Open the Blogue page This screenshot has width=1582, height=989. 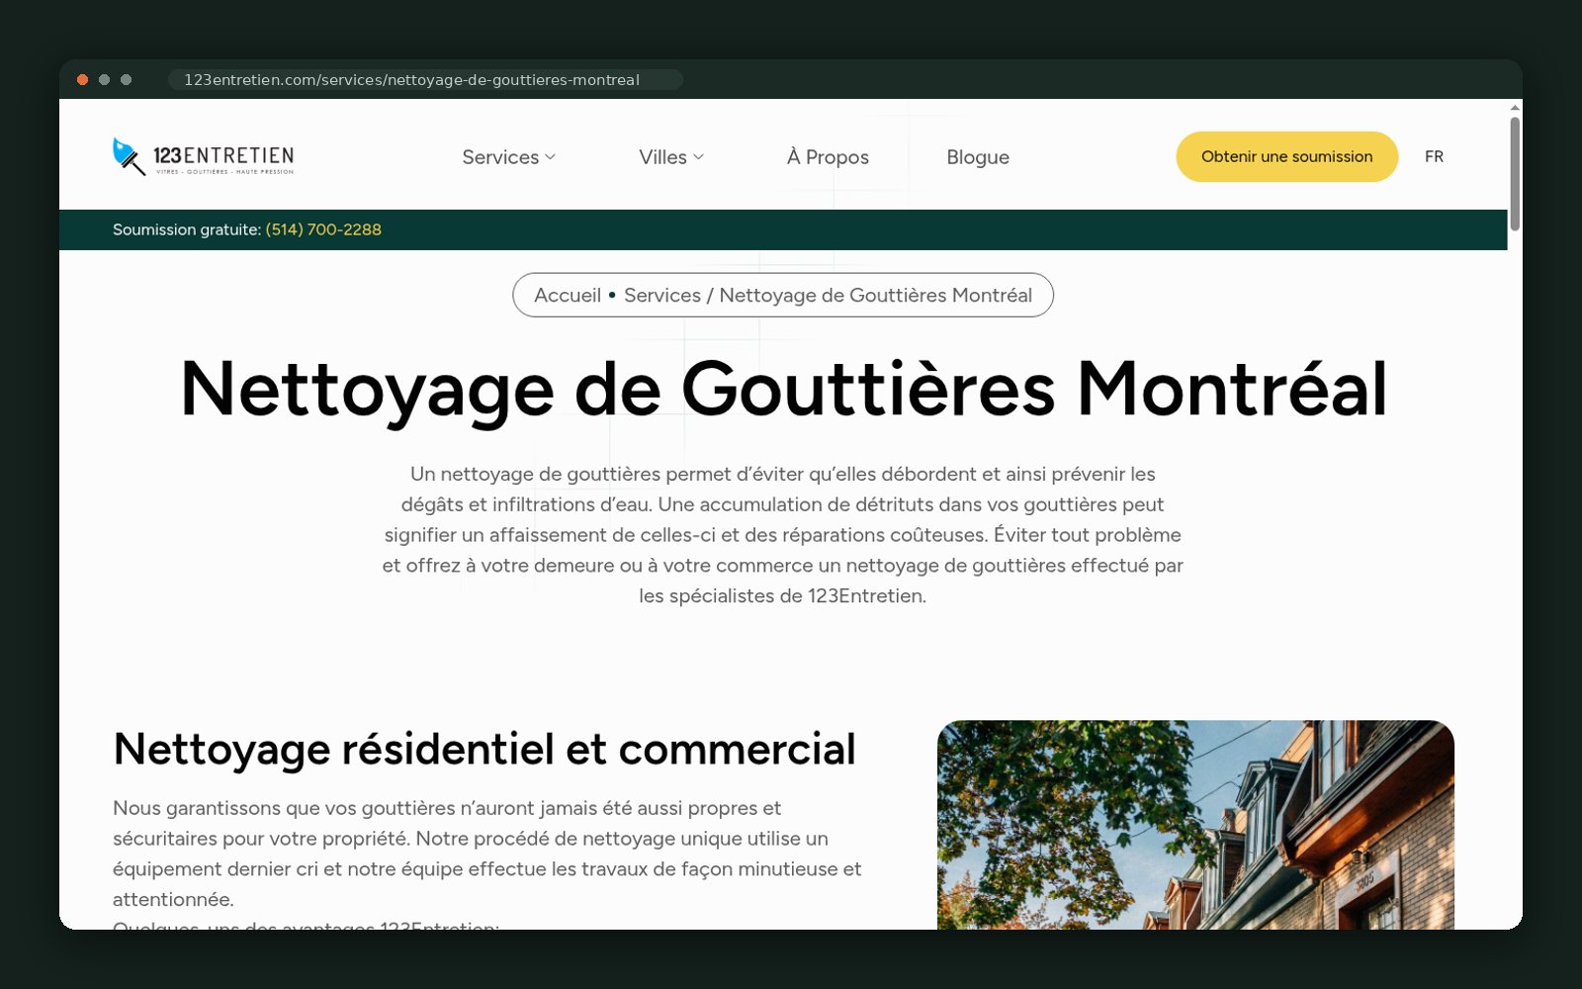pyautogui.click(x=978, y=157)
